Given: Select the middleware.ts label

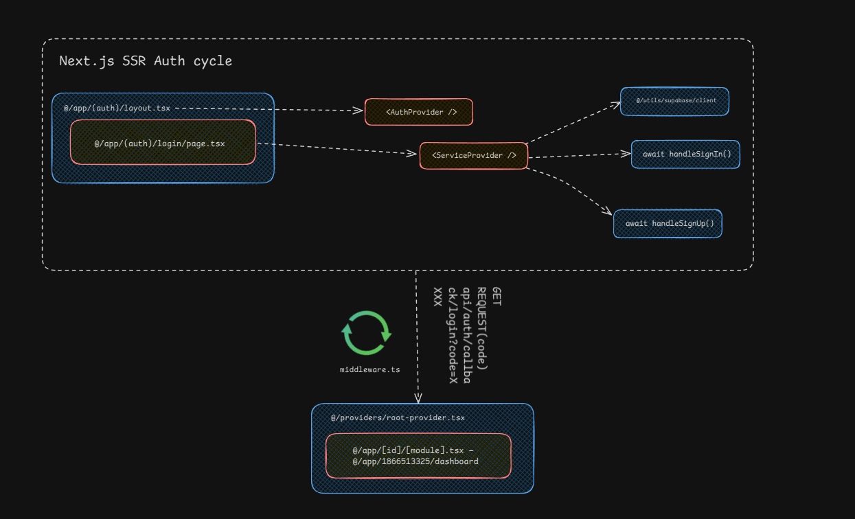Looking at the screenshot, I should click(x=369, y=369).
